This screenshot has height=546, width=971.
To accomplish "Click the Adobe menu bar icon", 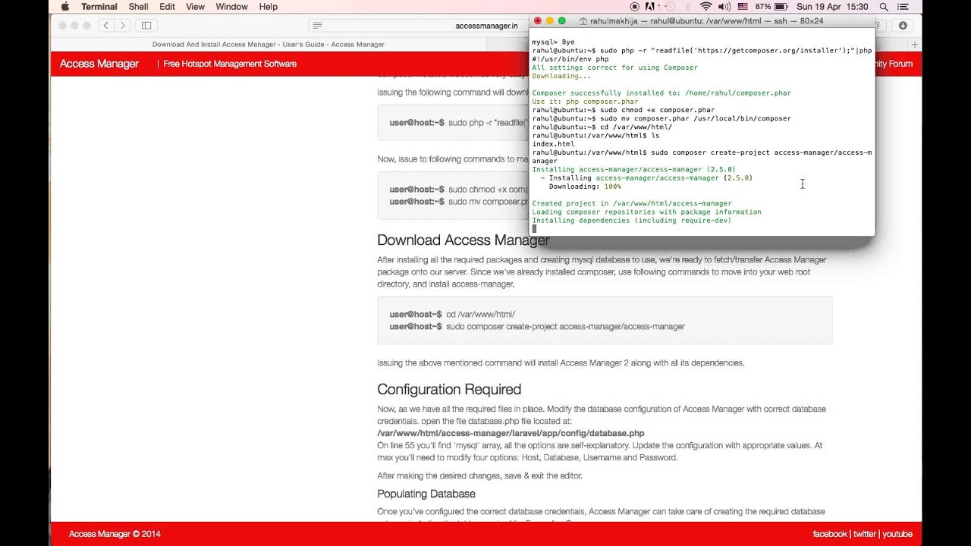I will 649,7.
